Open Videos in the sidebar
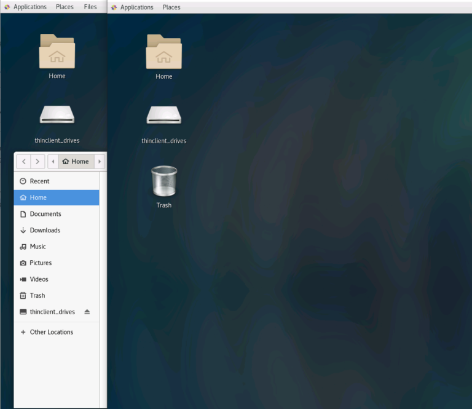The image size is (472, 409). pyautogui.click(x=39, y=279)
